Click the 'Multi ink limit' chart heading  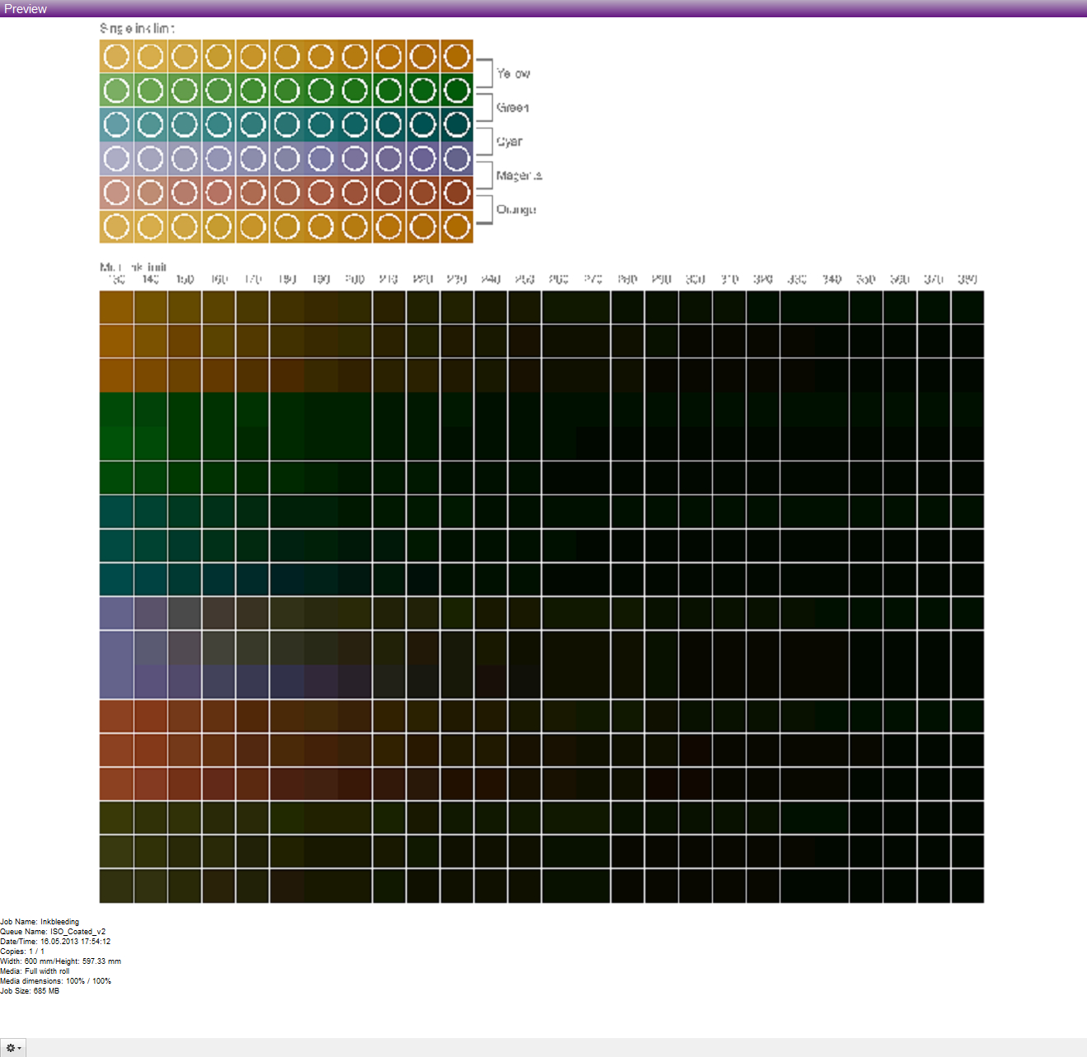pos(133,267)
